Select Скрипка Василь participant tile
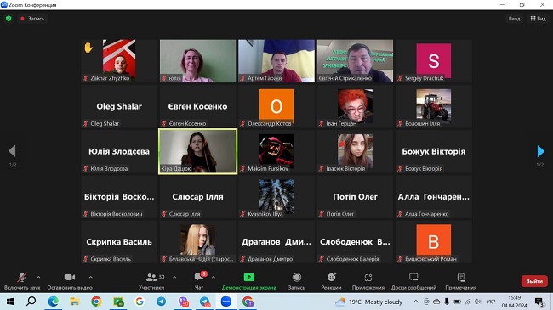 click(x=119, y=242)
